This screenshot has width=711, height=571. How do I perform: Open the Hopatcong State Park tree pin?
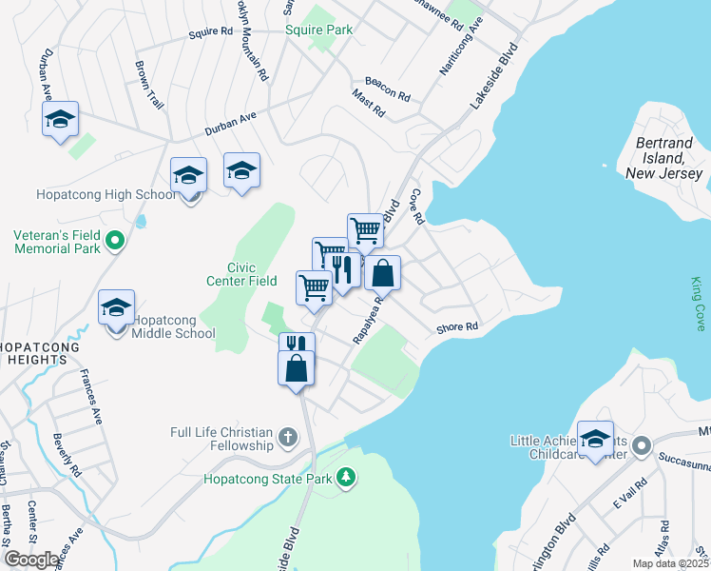coord(346,478)
